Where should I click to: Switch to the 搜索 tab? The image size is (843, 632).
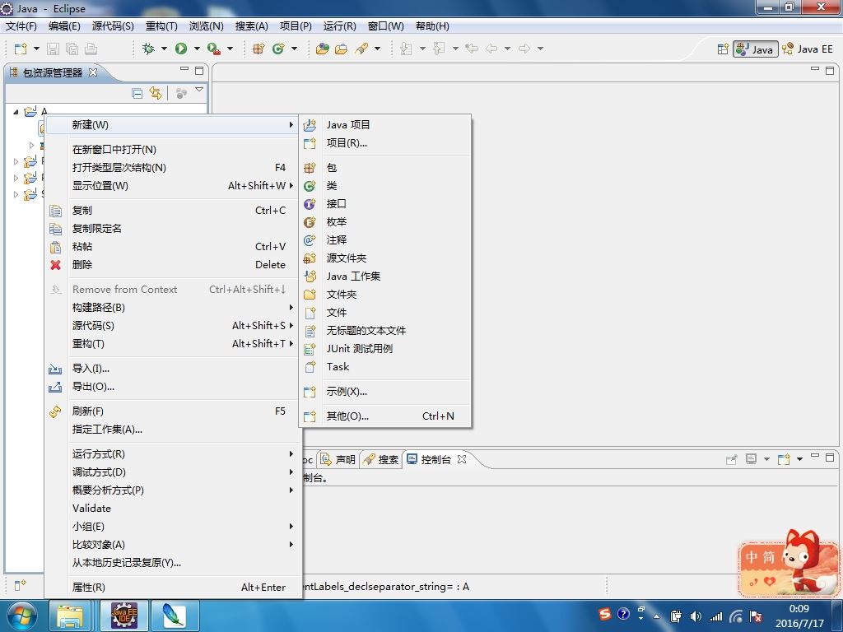[x=380, y=459]
